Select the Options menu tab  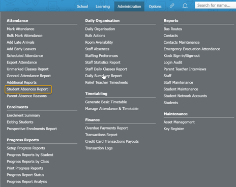click(155, 7)
